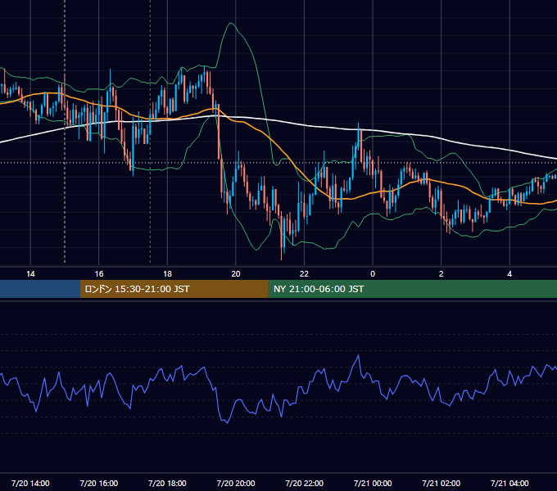
Task: Click the hour label 14 on price chart axis
Action: pos(30,274)
